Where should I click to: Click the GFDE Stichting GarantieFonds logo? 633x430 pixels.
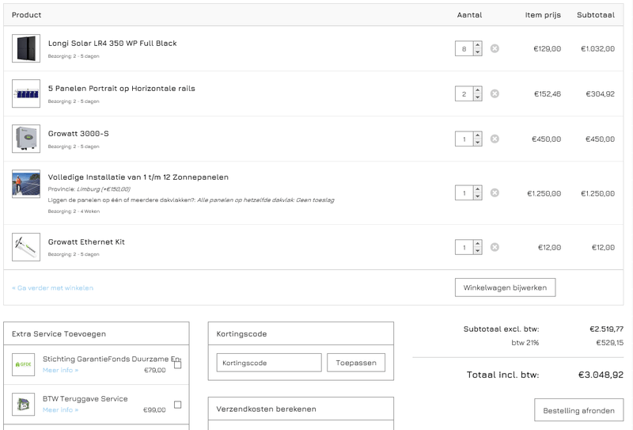tap(24, 364)
